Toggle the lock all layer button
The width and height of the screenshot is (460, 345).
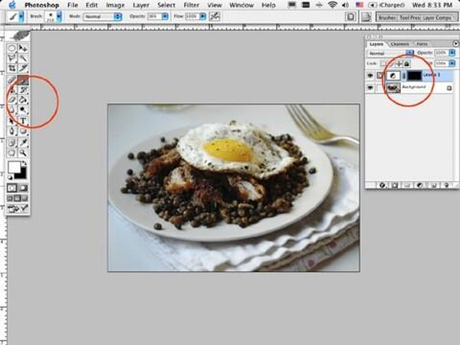407,63
